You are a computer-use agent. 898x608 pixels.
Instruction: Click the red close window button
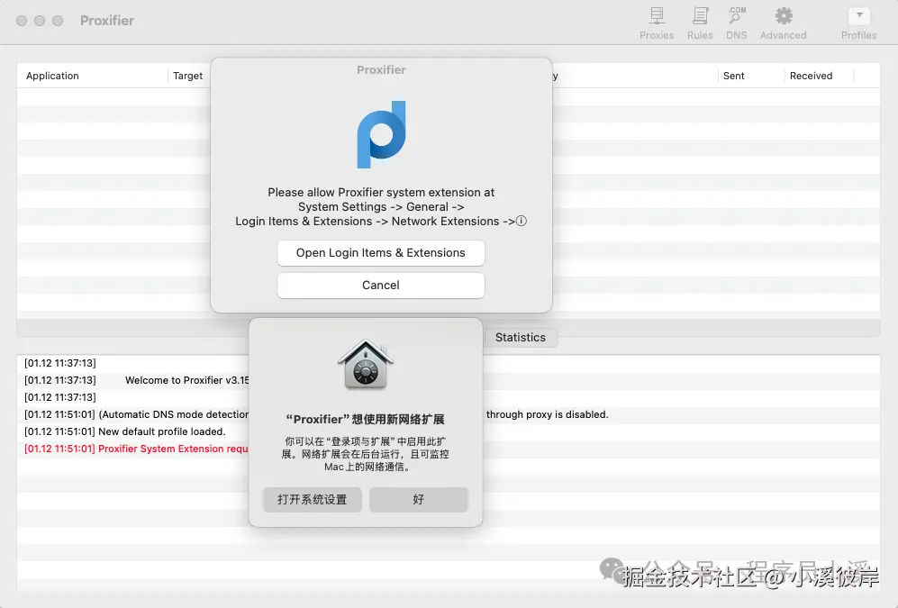[x=22, y=21]
